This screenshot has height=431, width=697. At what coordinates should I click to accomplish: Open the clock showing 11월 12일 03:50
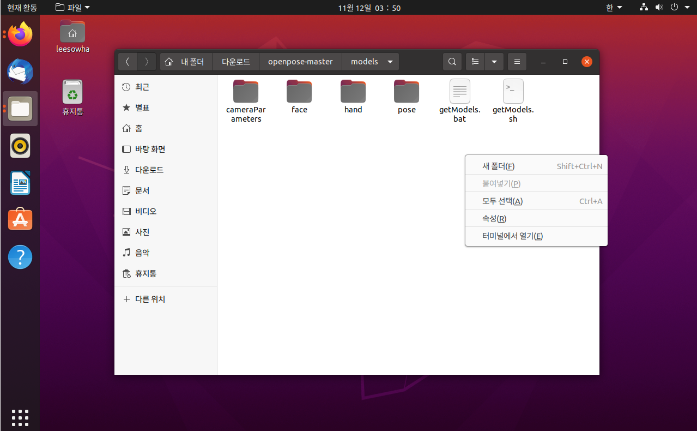[x=369, y=8]
